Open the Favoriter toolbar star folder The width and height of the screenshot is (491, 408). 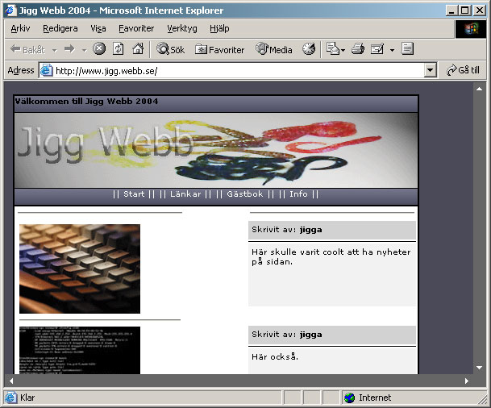[219, 49]
